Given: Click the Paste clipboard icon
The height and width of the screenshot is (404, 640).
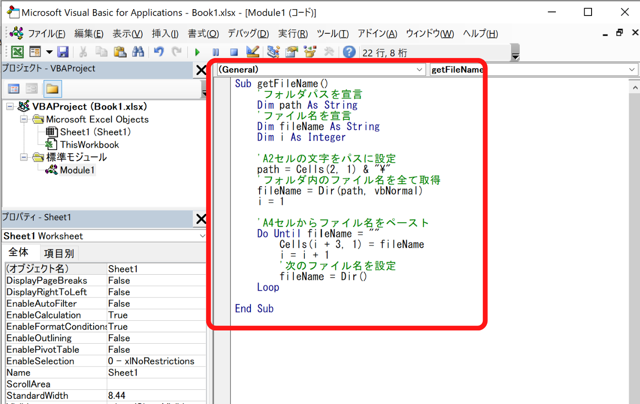Looking at the screenshot, I should (x=120, y=52).
